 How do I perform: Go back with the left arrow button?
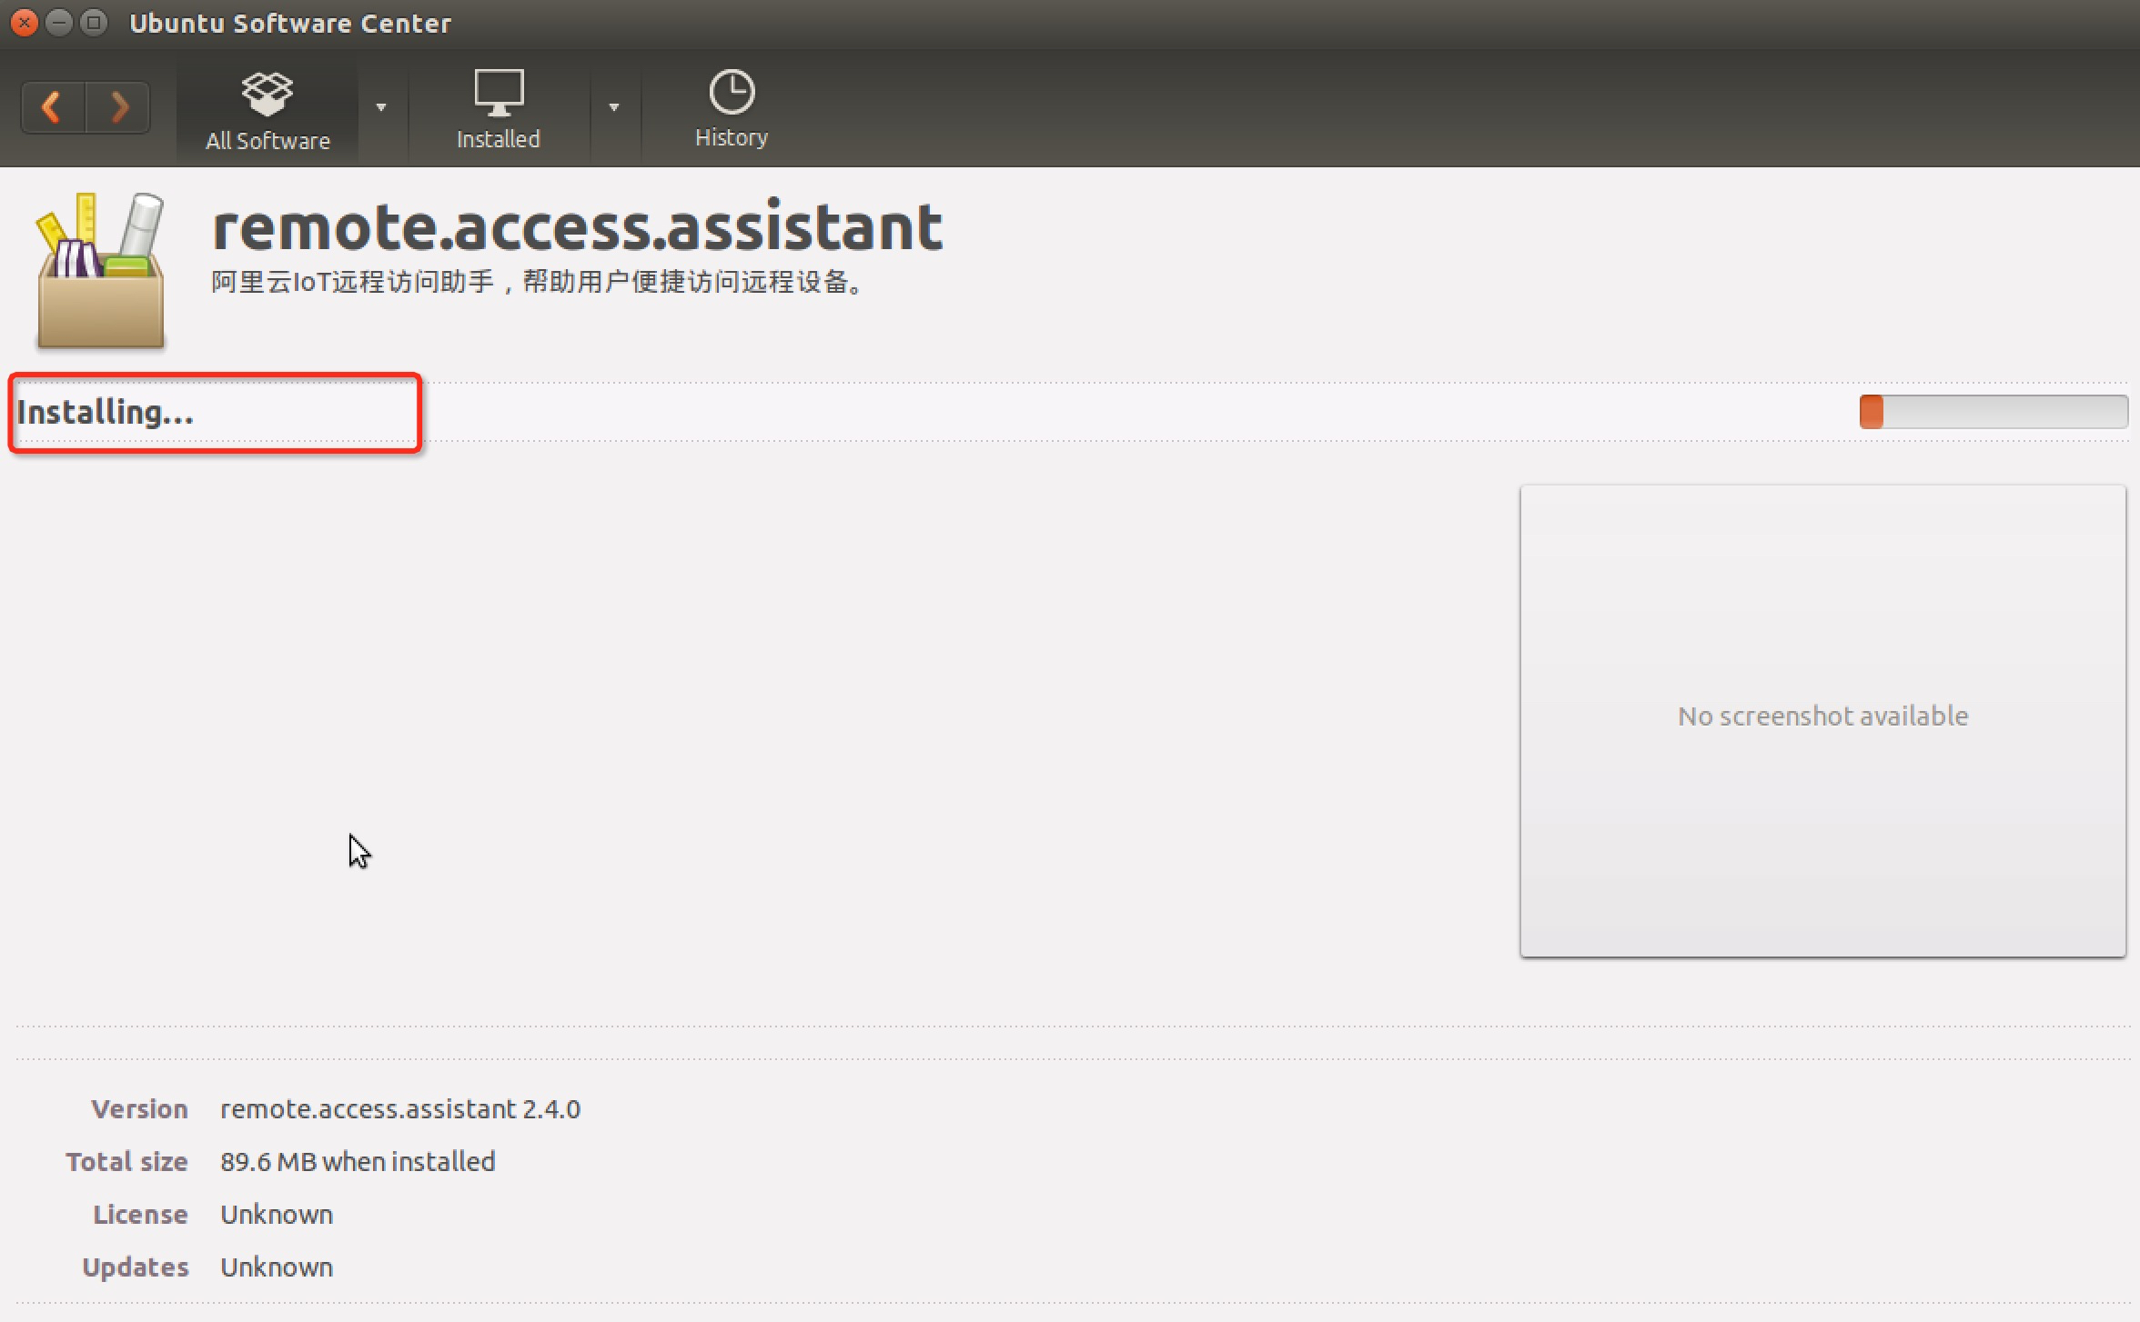[53, 107]
